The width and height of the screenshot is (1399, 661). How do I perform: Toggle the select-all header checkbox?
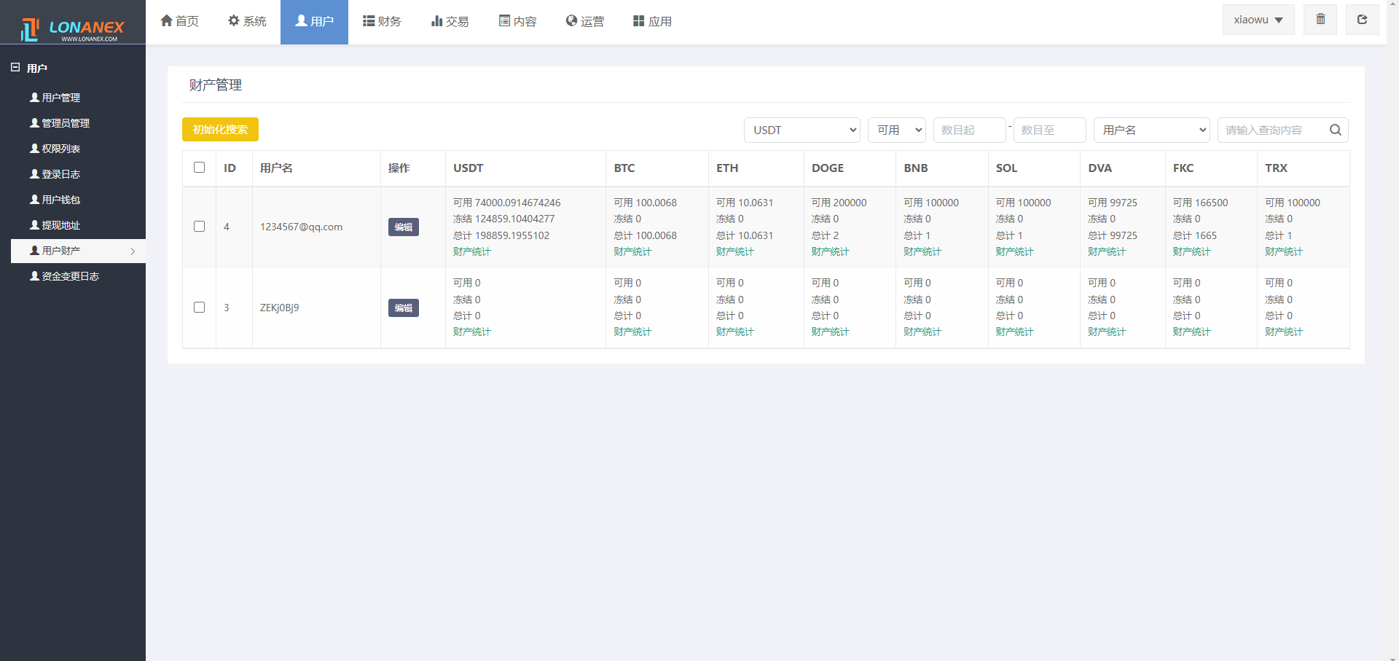click(x=199, y=168)
